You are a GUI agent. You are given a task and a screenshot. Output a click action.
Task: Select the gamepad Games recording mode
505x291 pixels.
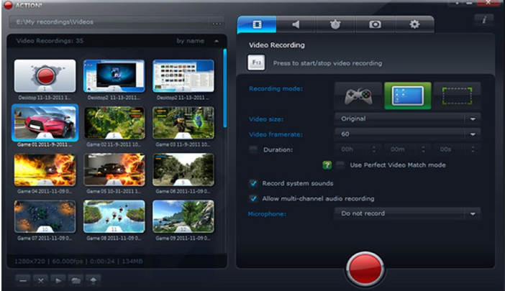tap(358, 95)
